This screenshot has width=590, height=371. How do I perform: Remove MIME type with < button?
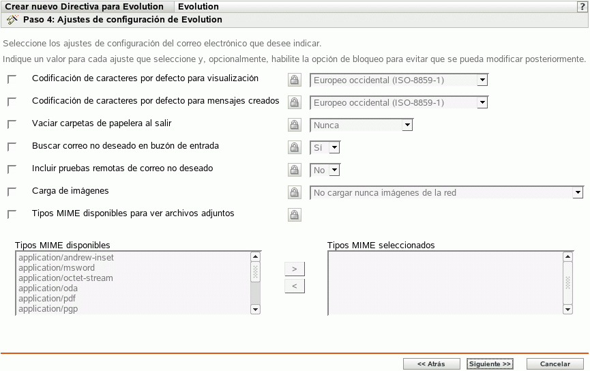point(295,286)
